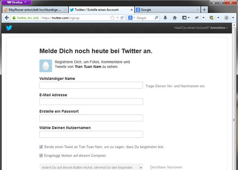Click the grey circular 5 add-on icon

[x=226, y=18]
